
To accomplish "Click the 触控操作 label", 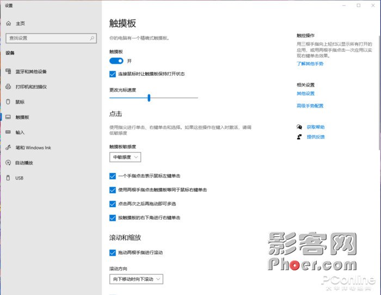I will [x=306, y=35].
